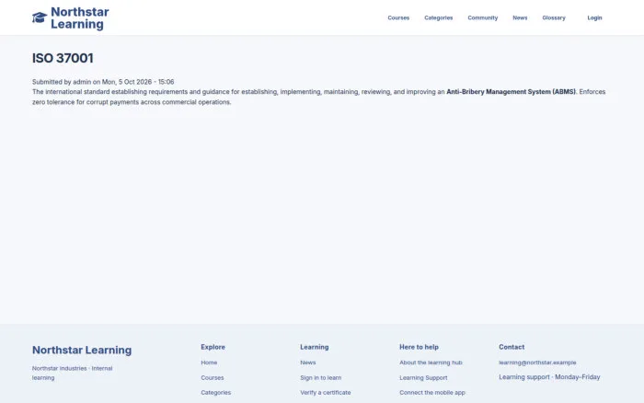Image resolution: width=644 pixels, height=403 pixels.
Task: Open Verify a certificate link
Action: pyautogui.click(x=326, y=392)
